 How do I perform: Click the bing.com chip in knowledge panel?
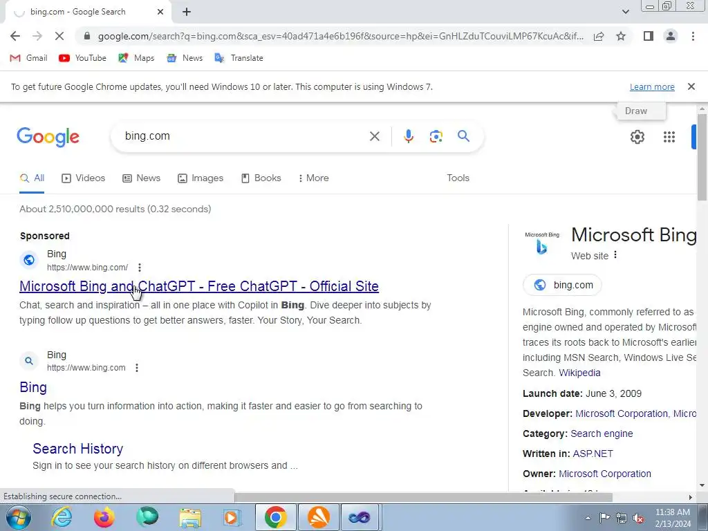[x=562, y=285]
